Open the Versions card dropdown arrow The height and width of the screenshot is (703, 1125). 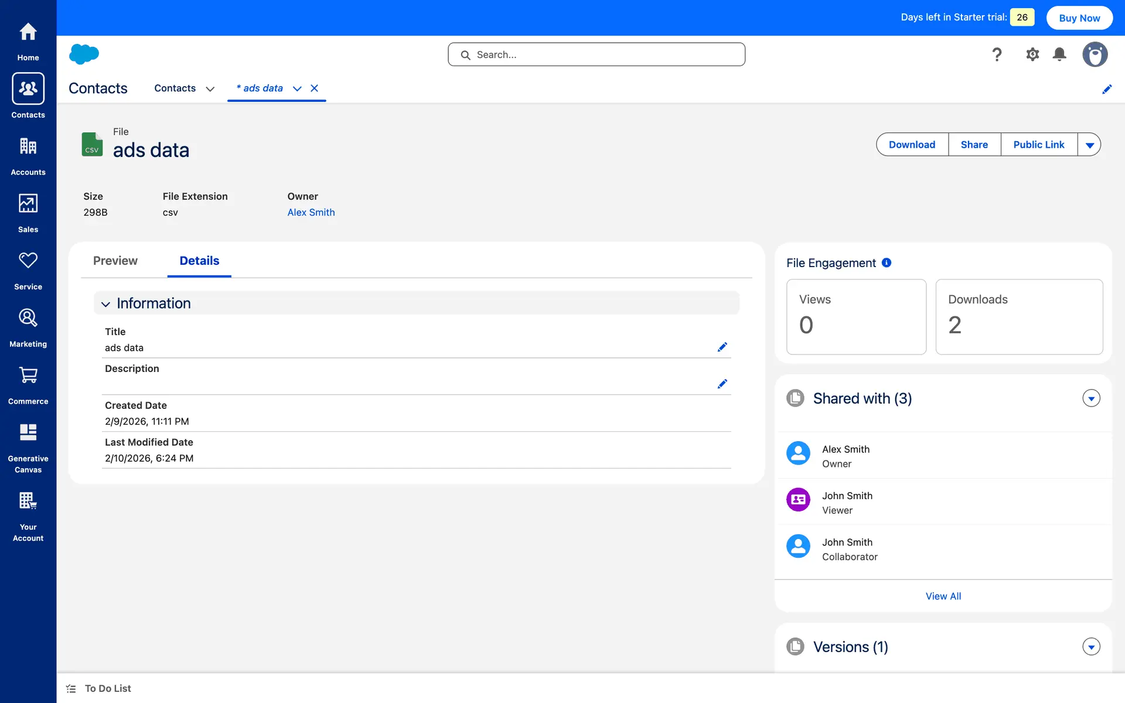click(1090, 647)
